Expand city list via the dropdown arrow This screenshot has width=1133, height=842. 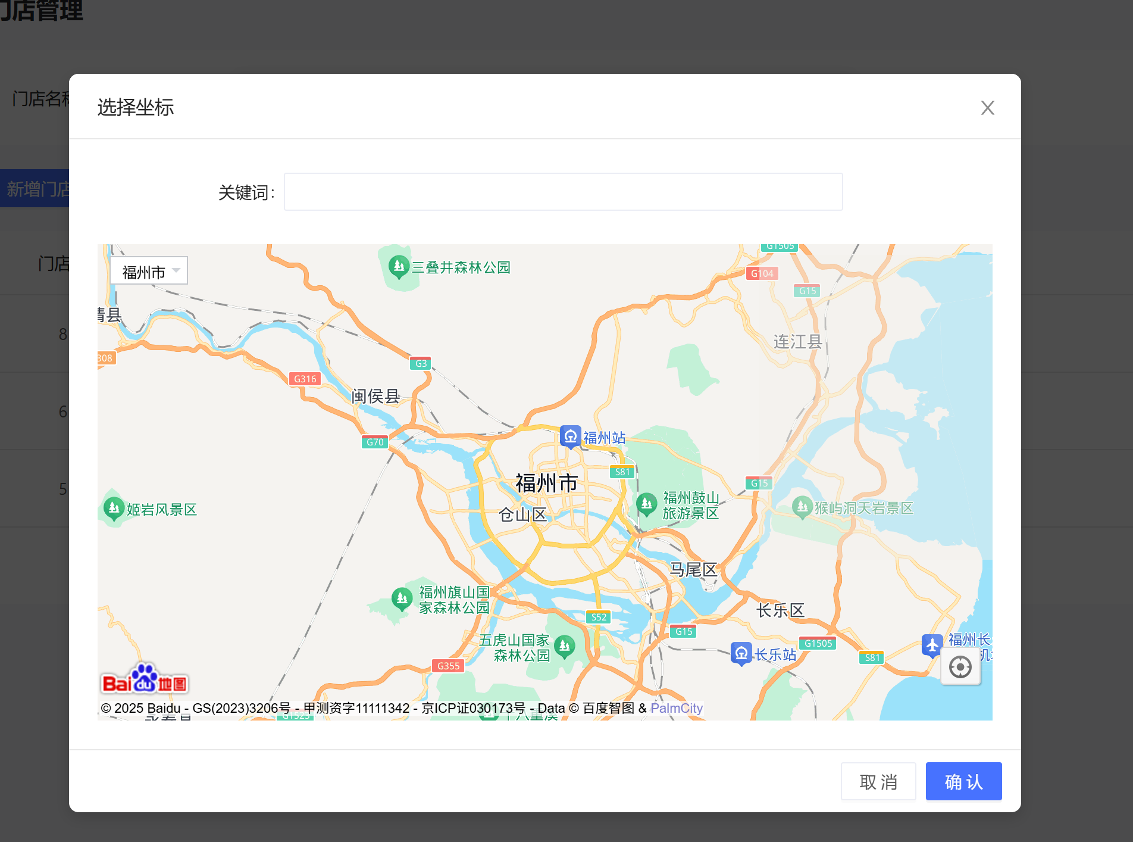[176, 270]
